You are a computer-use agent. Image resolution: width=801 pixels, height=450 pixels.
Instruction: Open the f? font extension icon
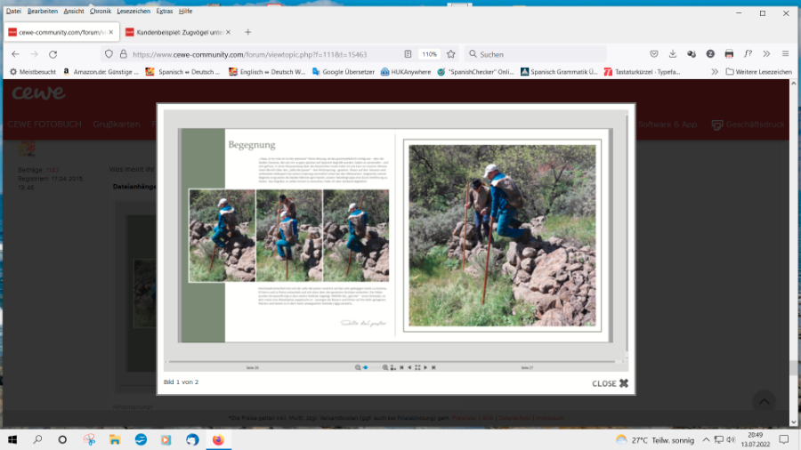[748, 54]
